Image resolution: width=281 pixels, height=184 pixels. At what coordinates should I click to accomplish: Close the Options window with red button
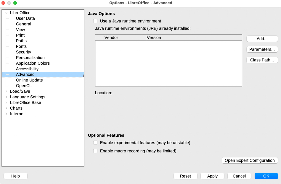3,3
